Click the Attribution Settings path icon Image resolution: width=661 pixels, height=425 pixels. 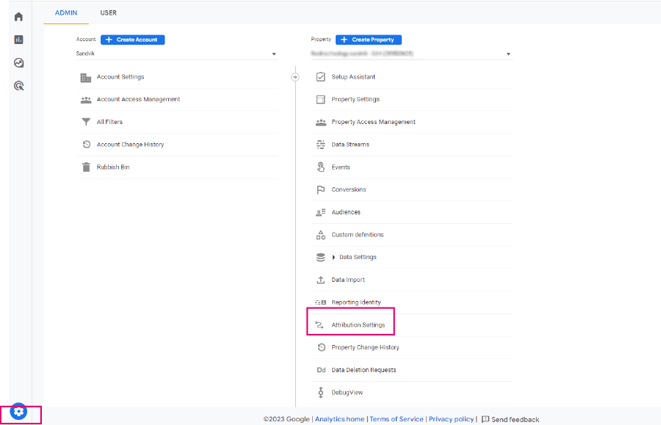tap(319, 324)
